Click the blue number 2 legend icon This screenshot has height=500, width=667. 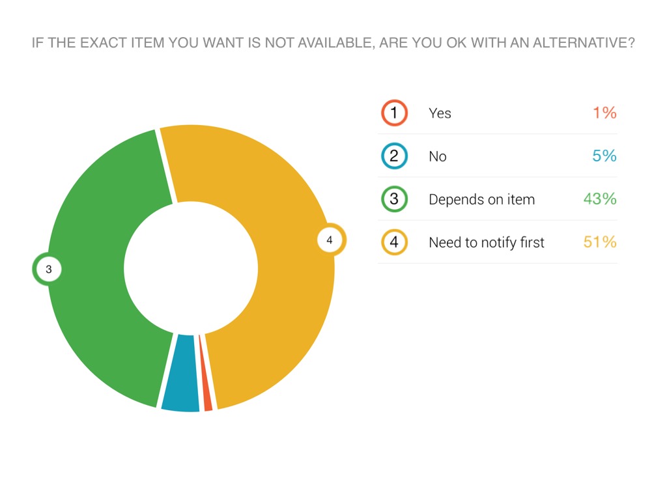click(394, 156)
